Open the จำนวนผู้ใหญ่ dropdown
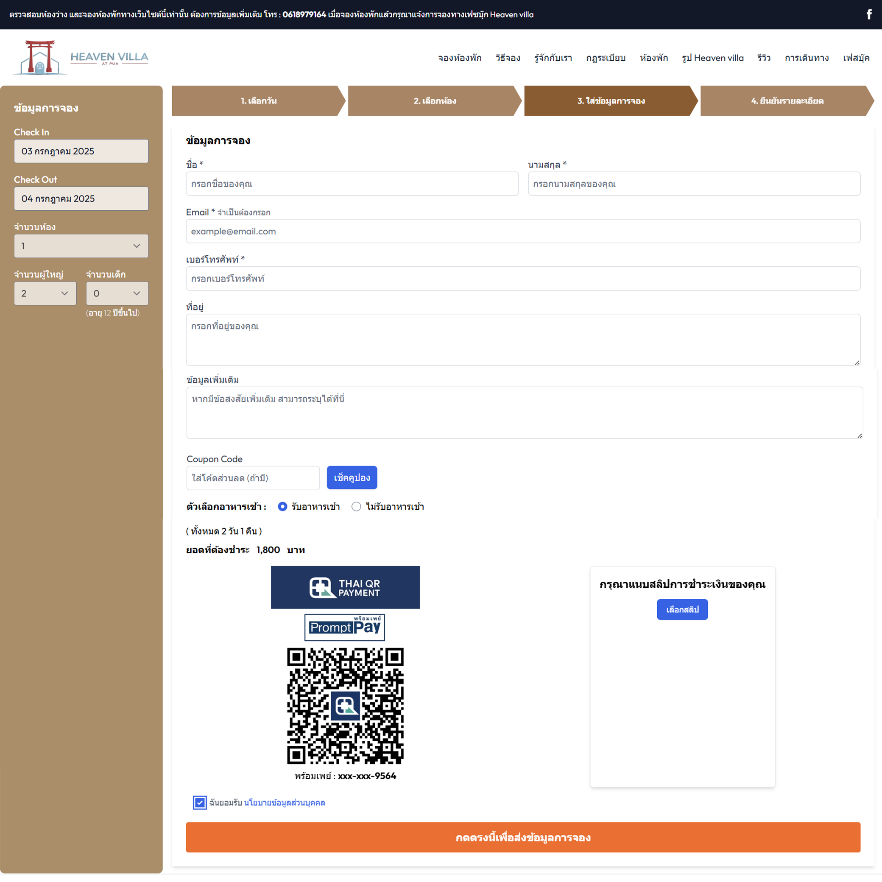The height and width of the screenshot is (882, 882). (45, 293)
